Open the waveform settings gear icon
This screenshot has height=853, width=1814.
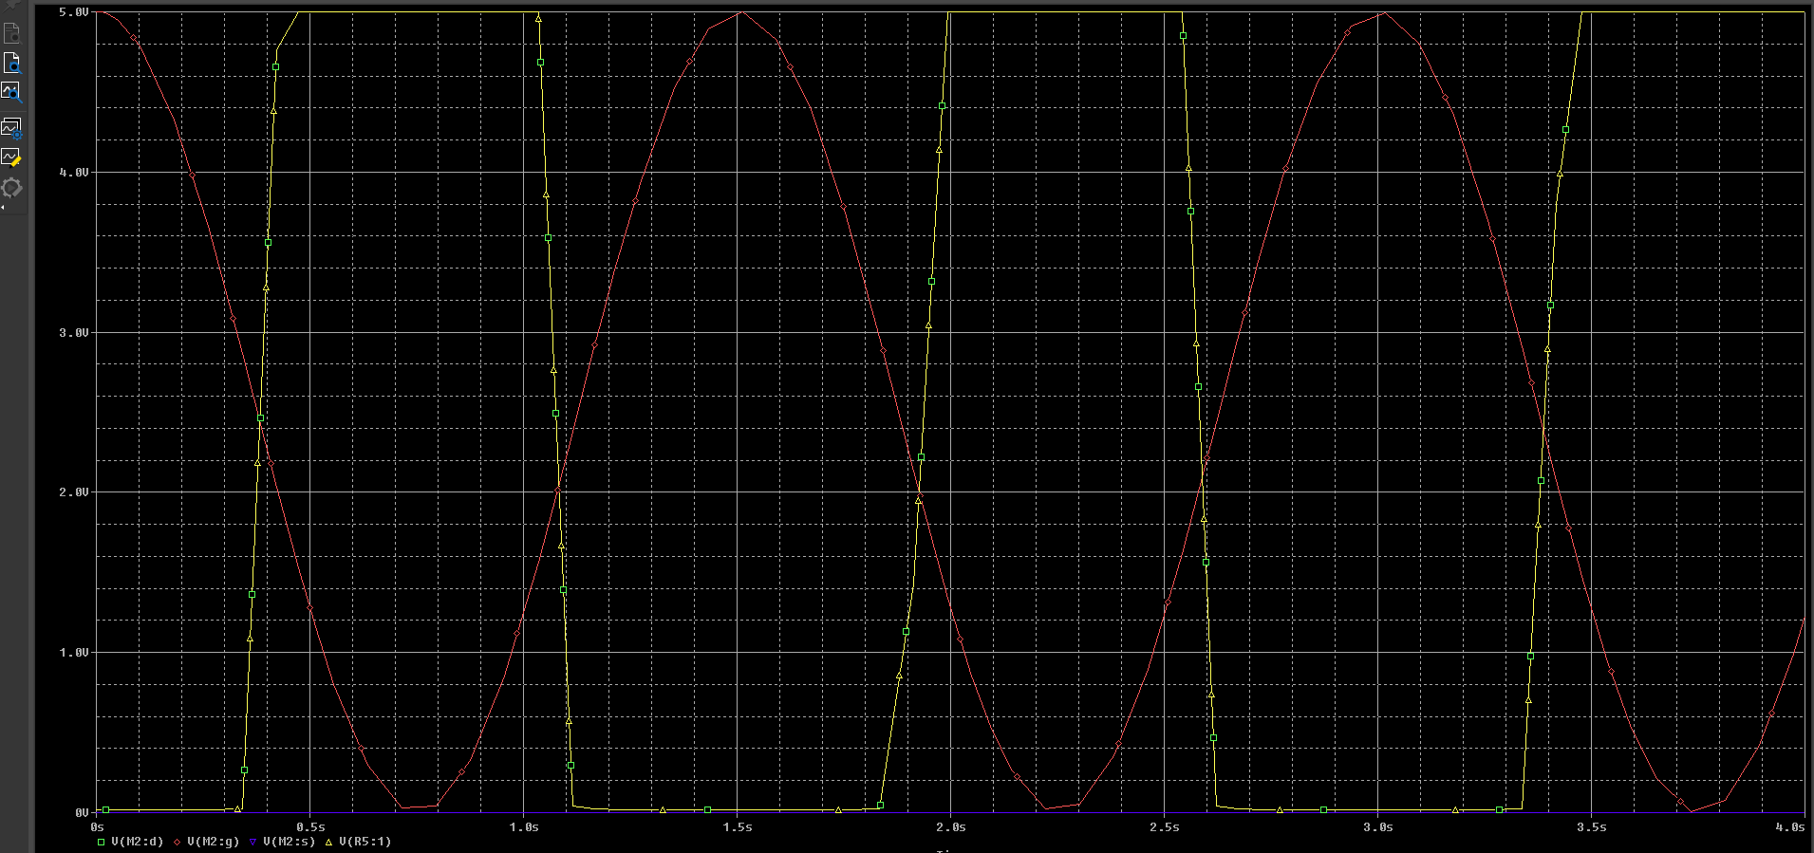point(12,128)
